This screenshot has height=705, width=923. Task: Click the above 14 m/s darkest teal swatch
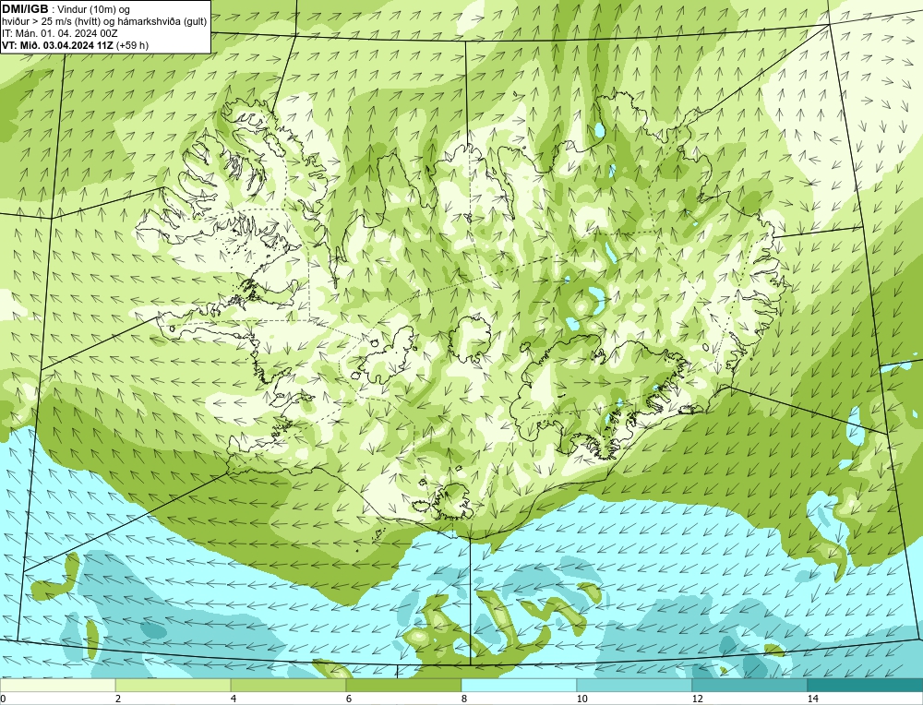(x=866, y=685)
